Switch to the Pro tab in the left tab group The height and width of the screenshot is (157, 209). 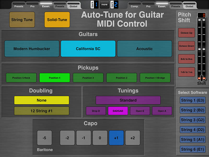pos(32,5)
